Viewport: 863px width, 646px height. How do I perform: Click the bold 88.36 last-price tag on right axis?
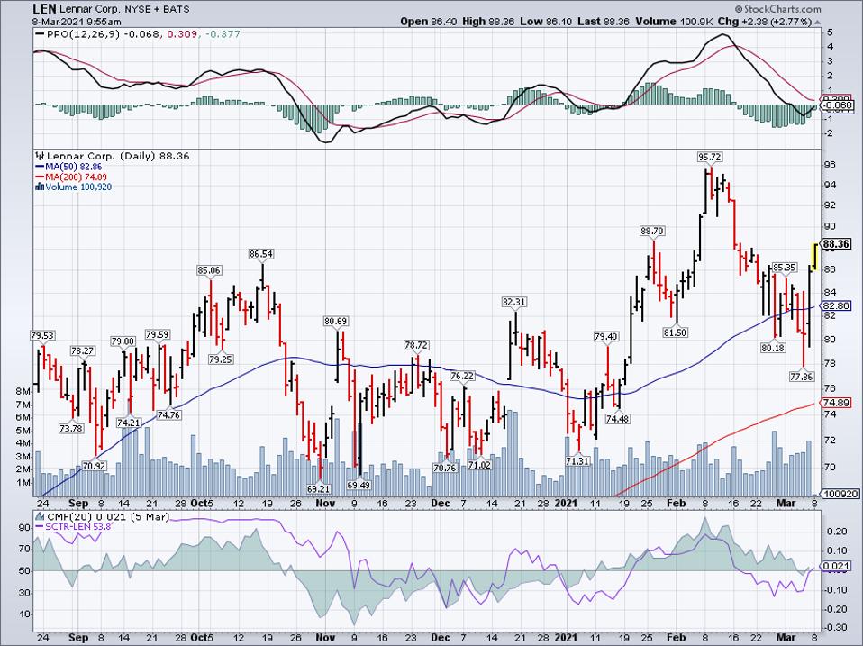pos(836,244)
